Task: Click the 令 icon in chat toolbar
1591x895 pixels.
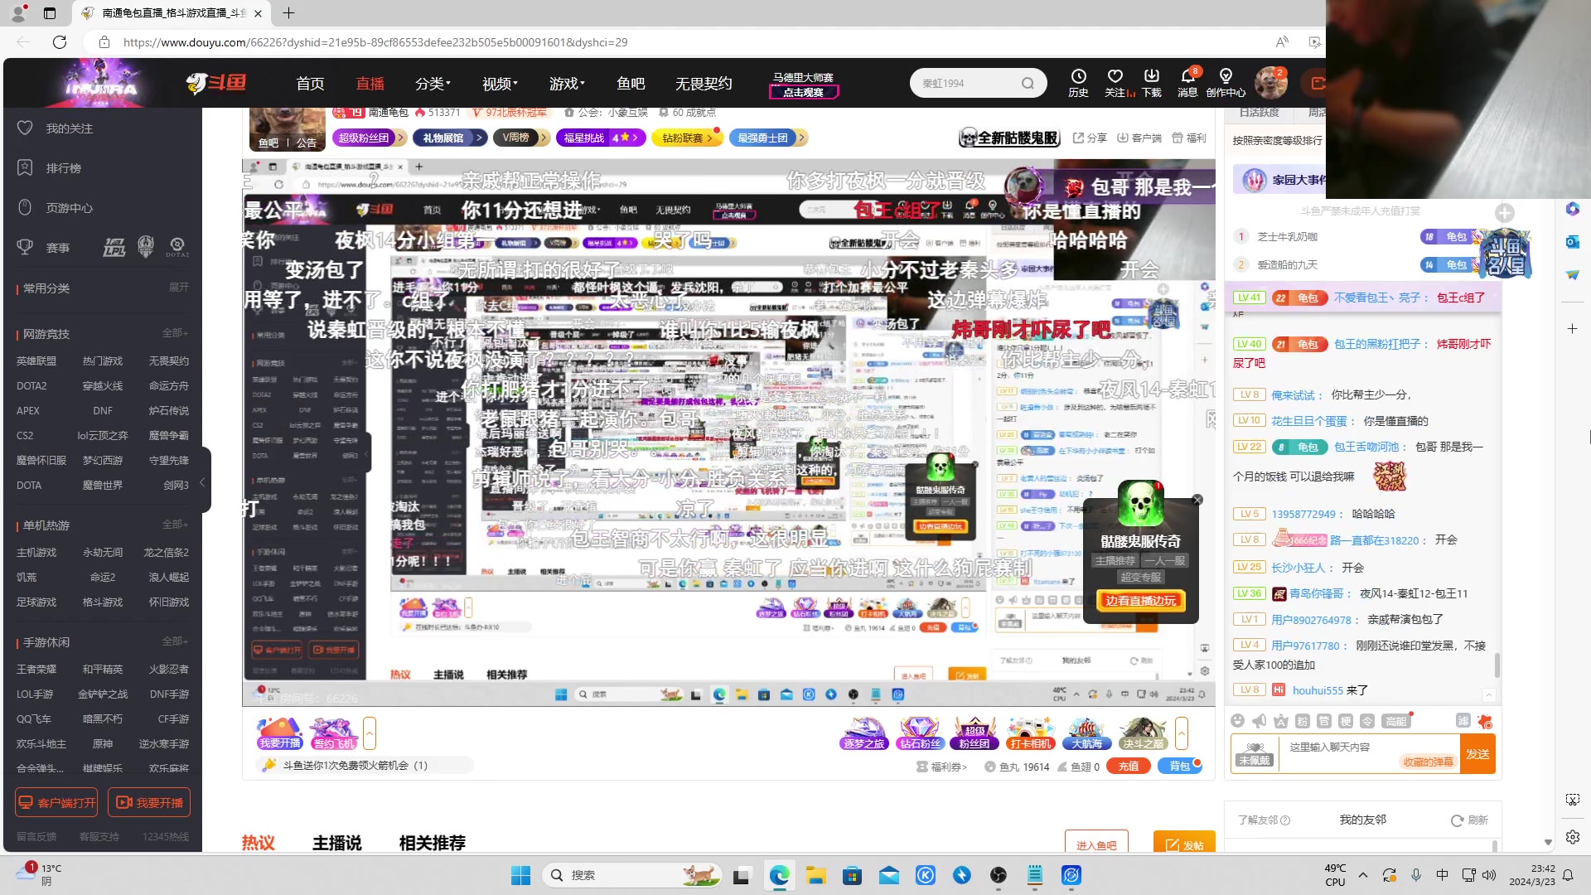Action: (1367, 721)
